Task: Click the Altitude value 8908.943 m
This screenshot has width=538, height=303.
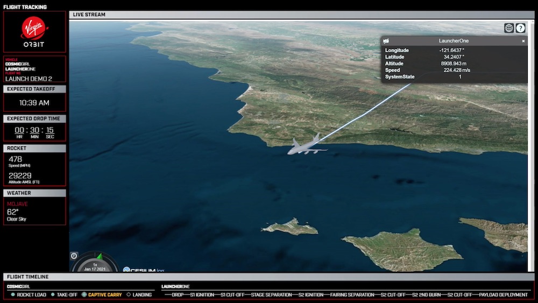Action: click(454, 64)
